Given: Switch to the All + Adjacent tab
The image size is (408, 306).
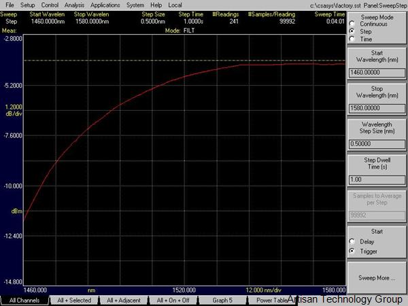Looking at the screenshot, I should tap(124, 300).
